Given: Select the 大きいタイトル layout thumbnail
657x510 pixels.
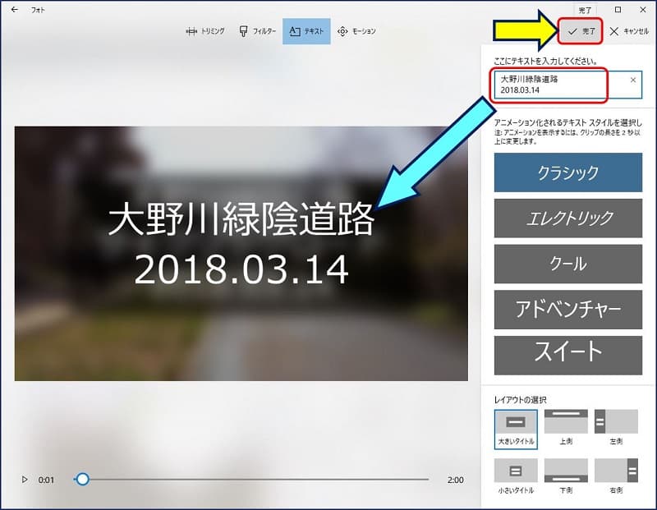Looking at the screenshot, I should 516,423.
